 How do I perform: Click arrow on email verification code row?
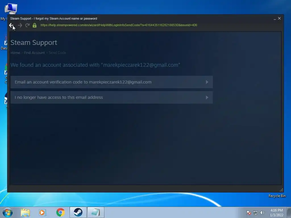(x=207, y=82)
